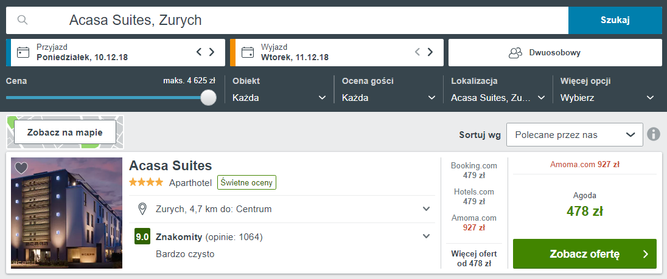Expand the 9.0 rating reviews row
The image size is (667, 279).
click(426, 236)
